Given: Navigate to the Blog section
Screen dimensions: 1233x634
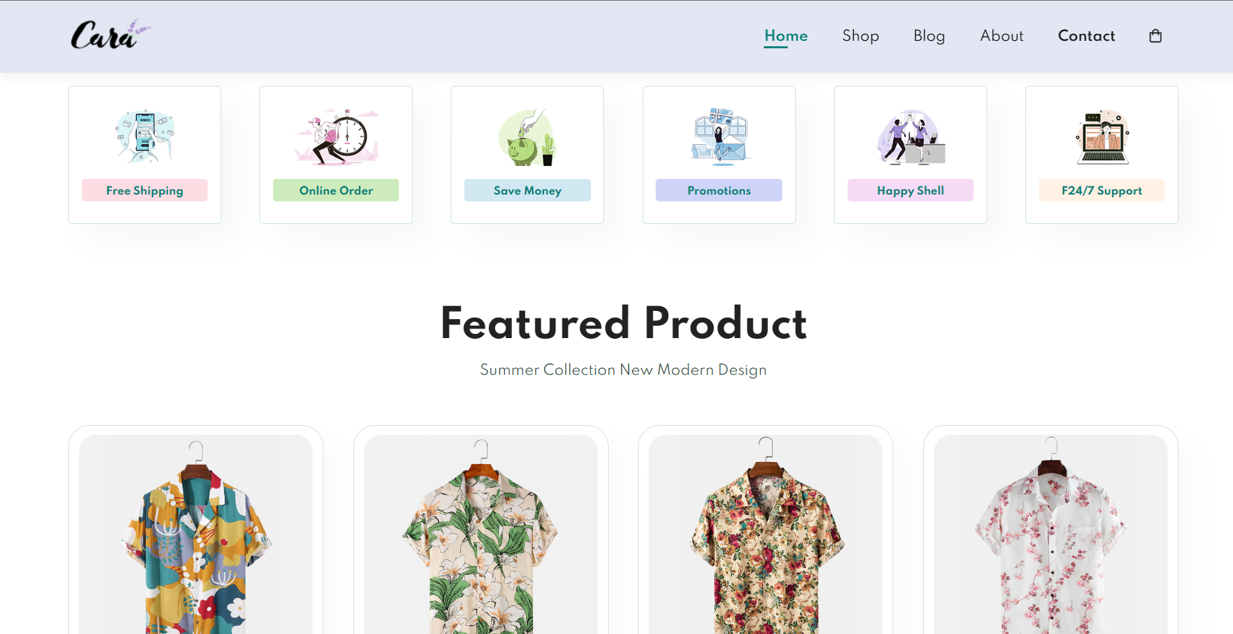Looking at the screenshot, I should pyautogui.click(x=929, y=36).
